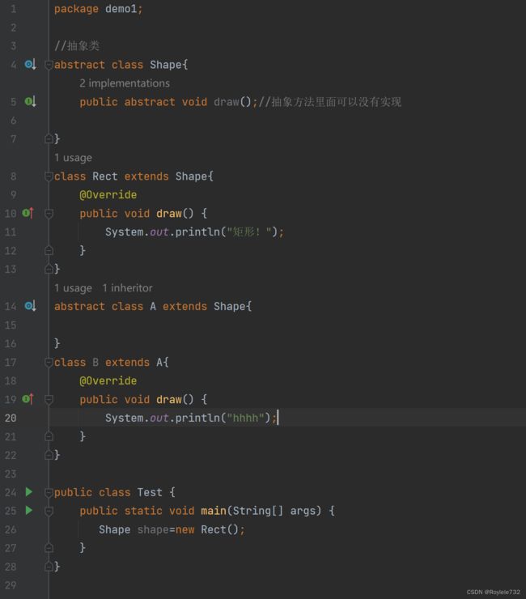Click the implemented-method gutter icon on line 5

click(30, 102)
